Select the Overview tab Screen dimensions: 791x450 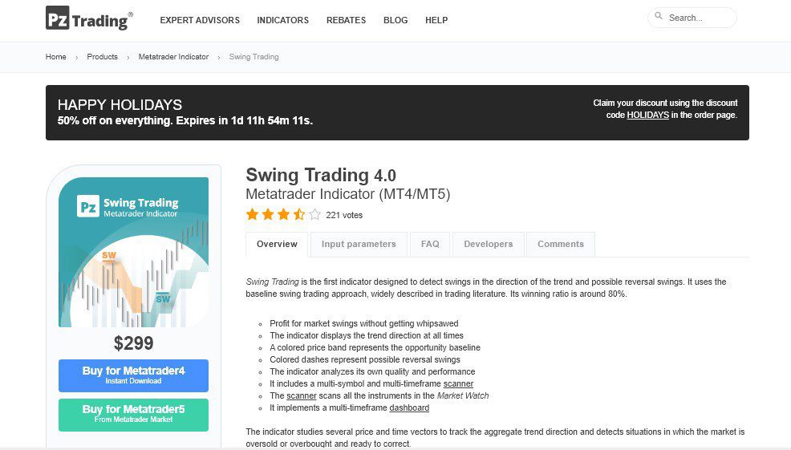pos(277,244)
